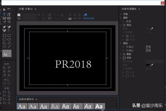Image resolution: width=166 pixels, height=111 pixels.
Task: Select the Rectangle tool
Action: click(4, 36)
